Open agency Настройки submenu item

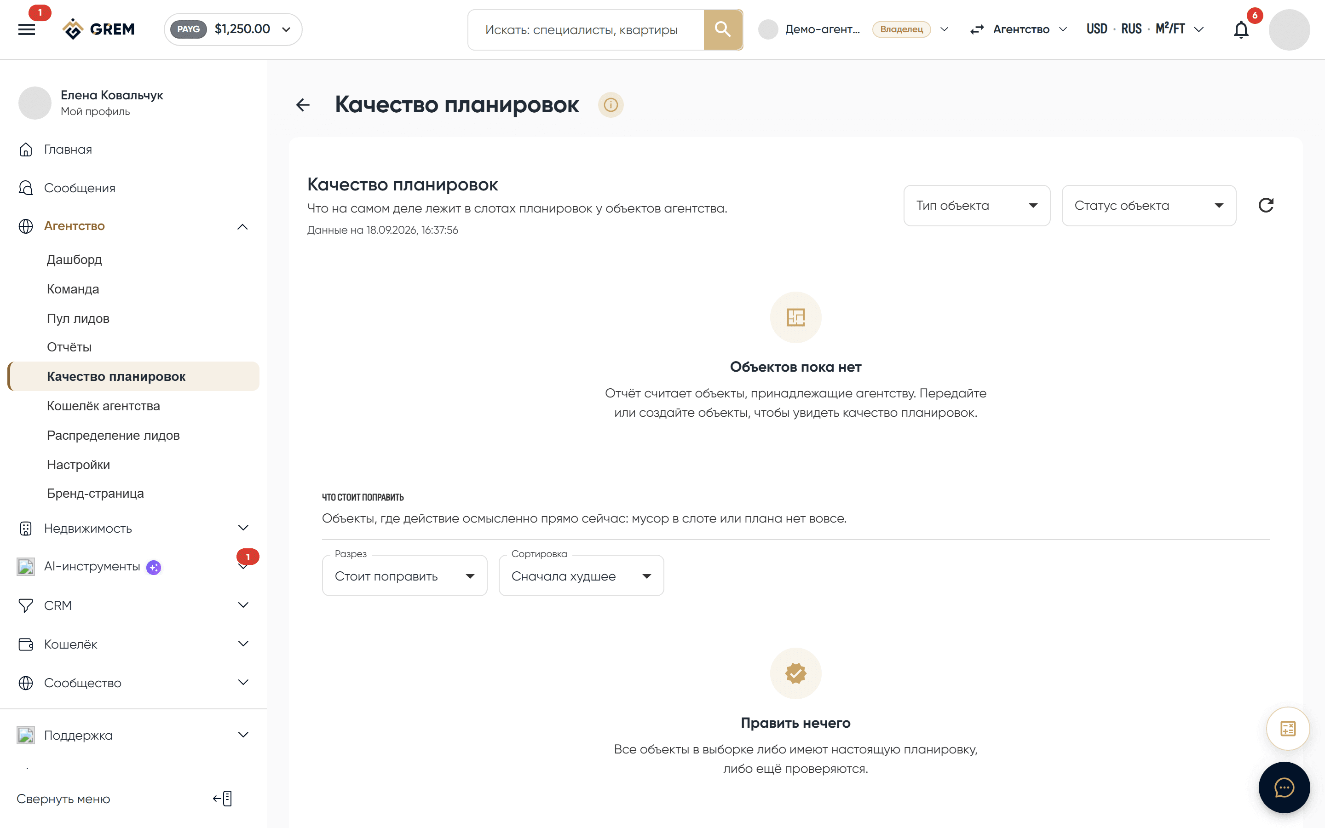(78, 465)
